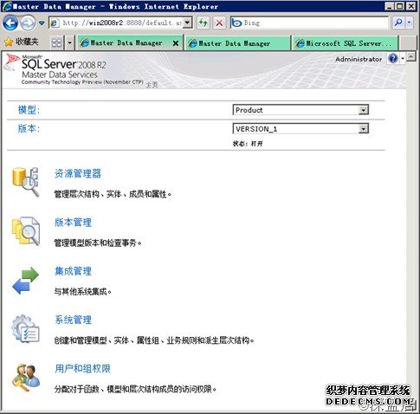
Task: Click the Refresh page icon
Action: (204, 23)
